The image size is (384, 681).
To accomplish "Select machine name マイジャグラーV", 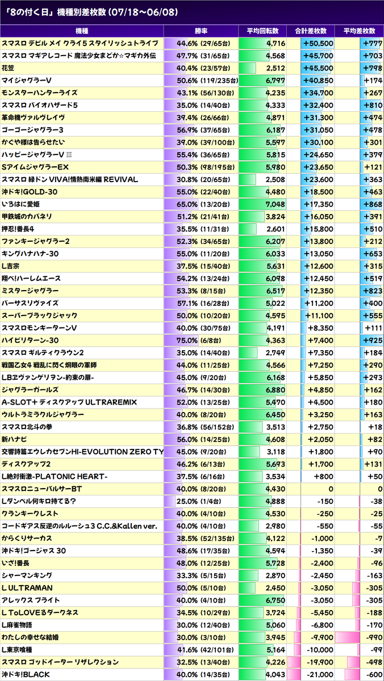I will click(x=27, y=81).
